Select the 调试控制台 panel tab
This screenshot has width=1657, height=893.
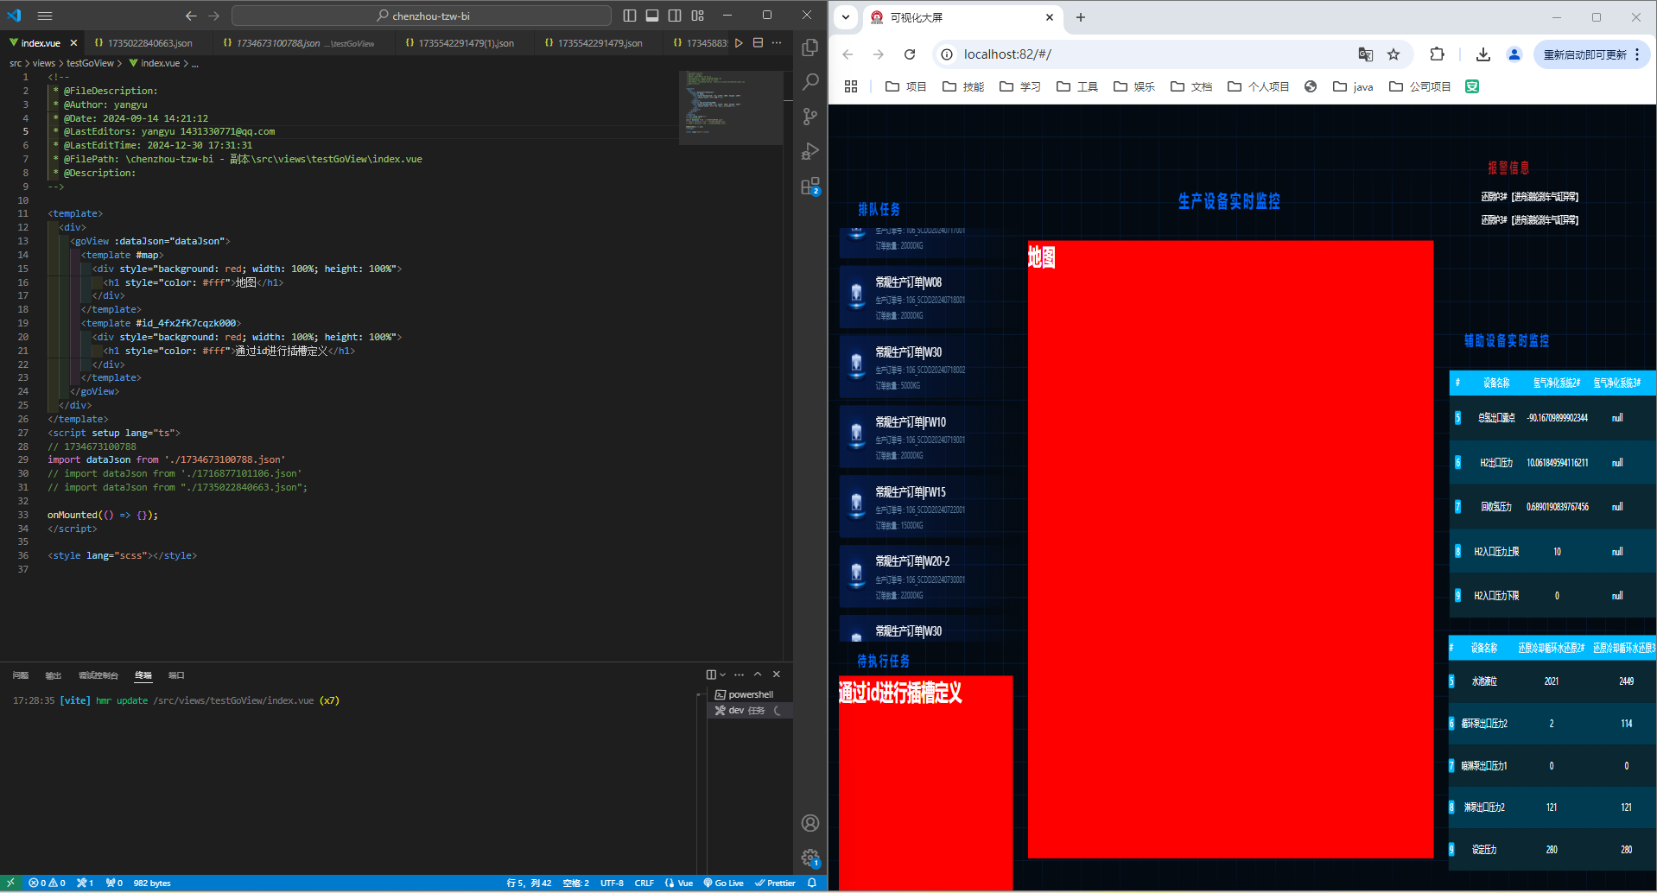[x=98, y=675]
